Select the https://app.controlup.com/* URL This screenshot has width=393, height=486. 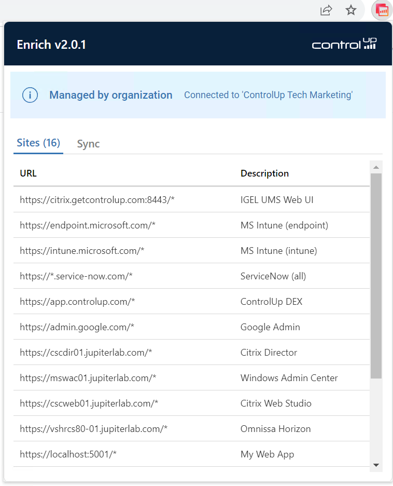[77, 302]
